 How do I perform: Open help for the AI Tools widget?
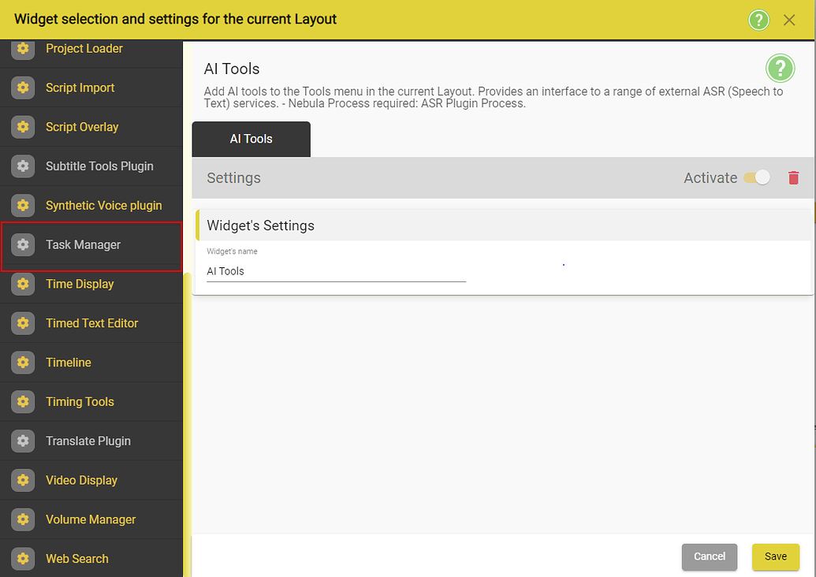780,69
